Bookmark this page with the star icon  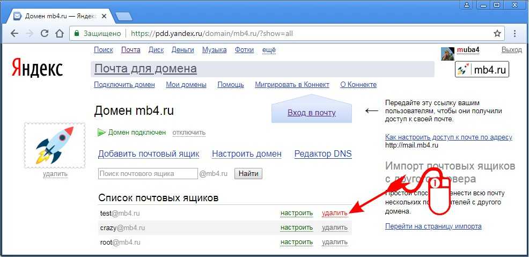(x=497, y=33)
